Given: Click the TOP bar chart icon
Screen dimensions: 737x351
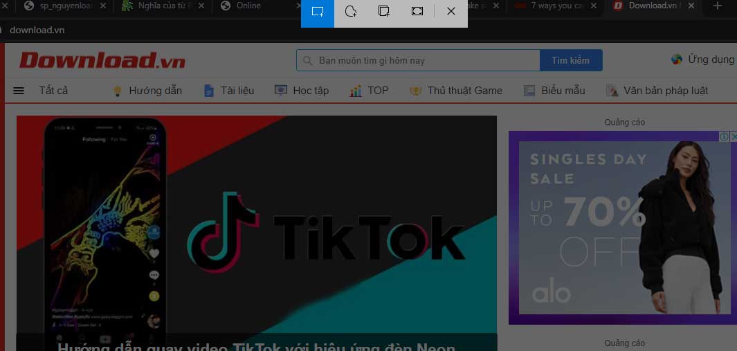Looking at the screenshot, I should 355,90.
